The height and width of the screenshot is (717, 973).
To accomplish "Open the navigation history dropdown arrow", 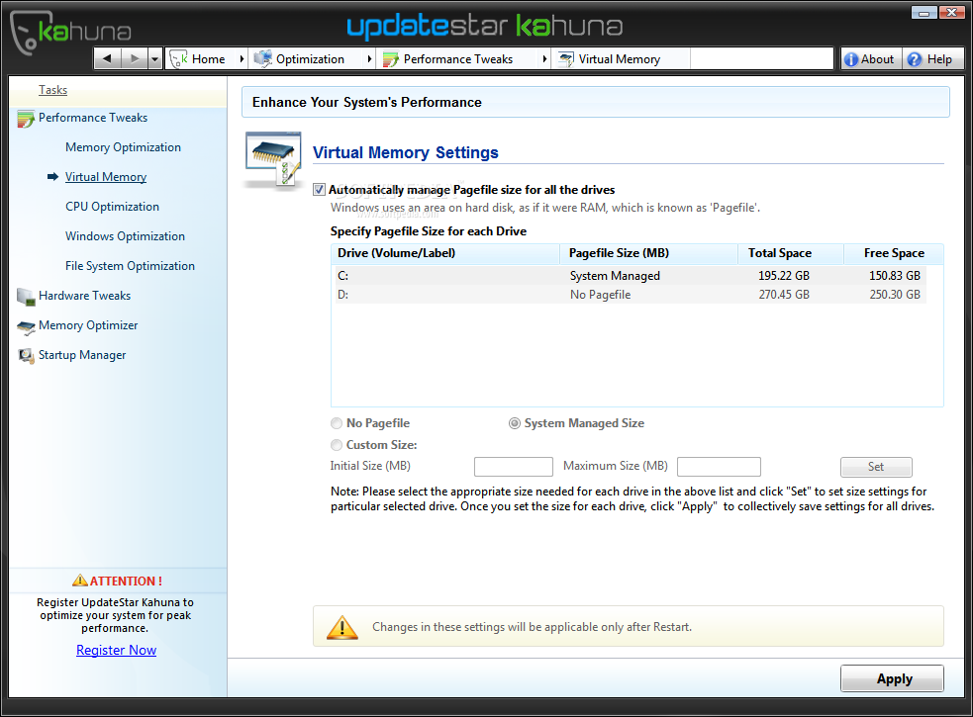I will pos(154,59).
